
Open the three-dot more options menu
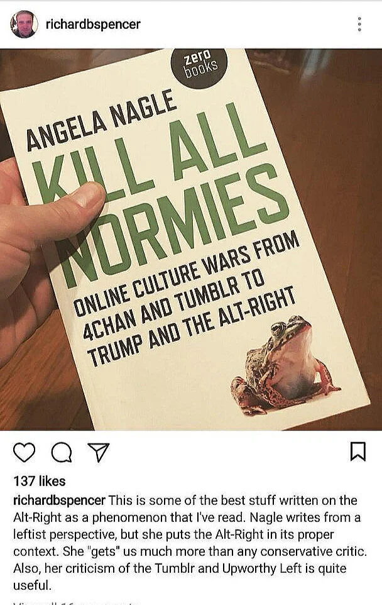pos(359,25)
